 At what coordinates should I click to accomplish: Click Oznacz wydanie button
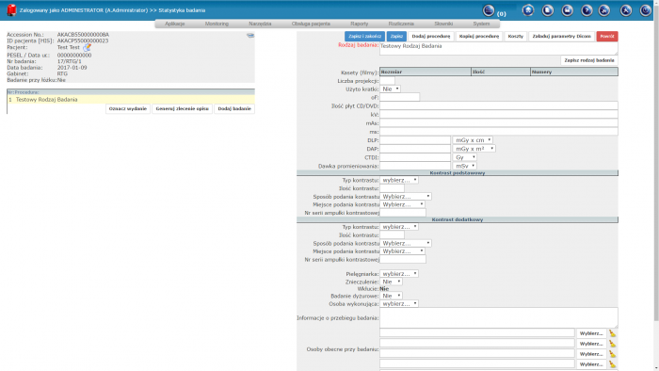[x=128, y=109]
